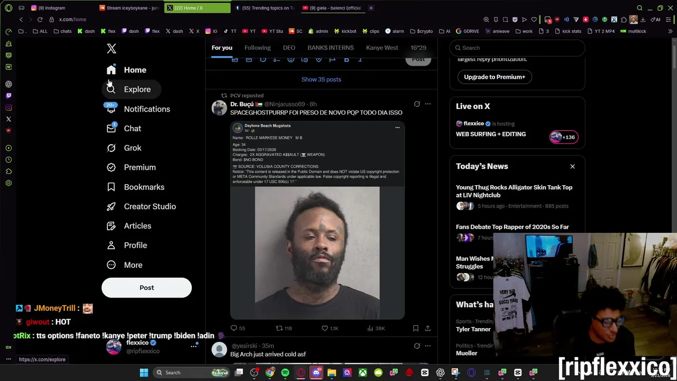The width and height of the screenshot is (677, 381).
Task: View analytics of post showing 38K
Action: click(x=376, y=329)
